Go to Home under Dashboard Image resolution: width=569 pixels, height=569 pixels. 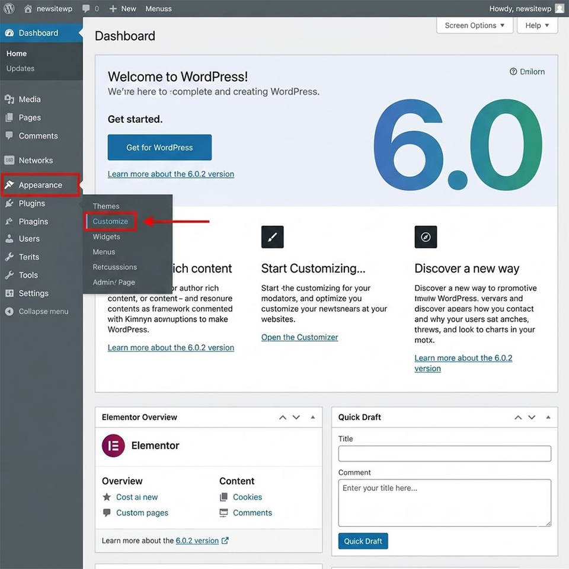pyautogui.click(x=17, y=53)
